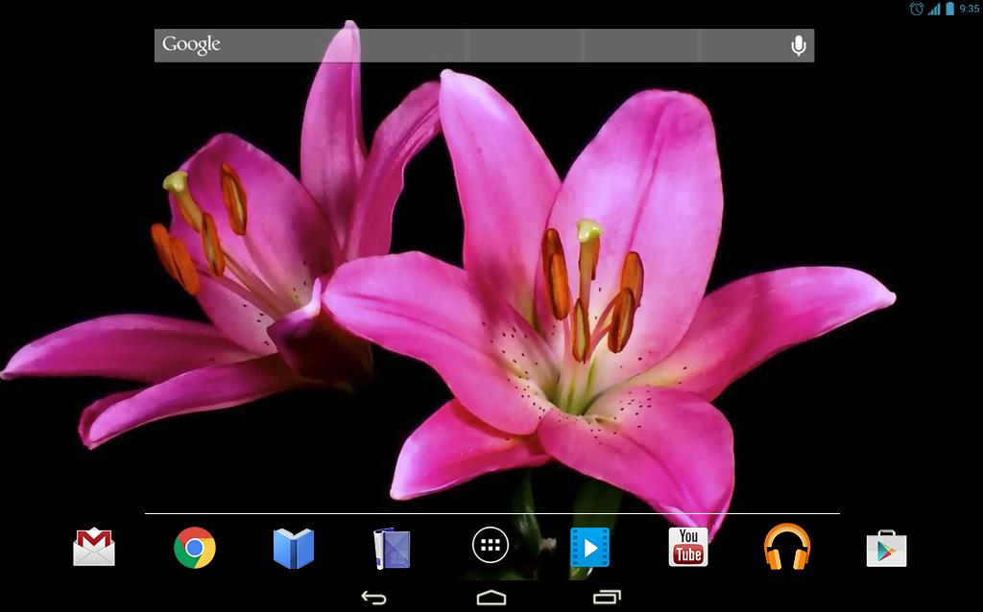Tap the 9:35 clock in status bar

970,9
